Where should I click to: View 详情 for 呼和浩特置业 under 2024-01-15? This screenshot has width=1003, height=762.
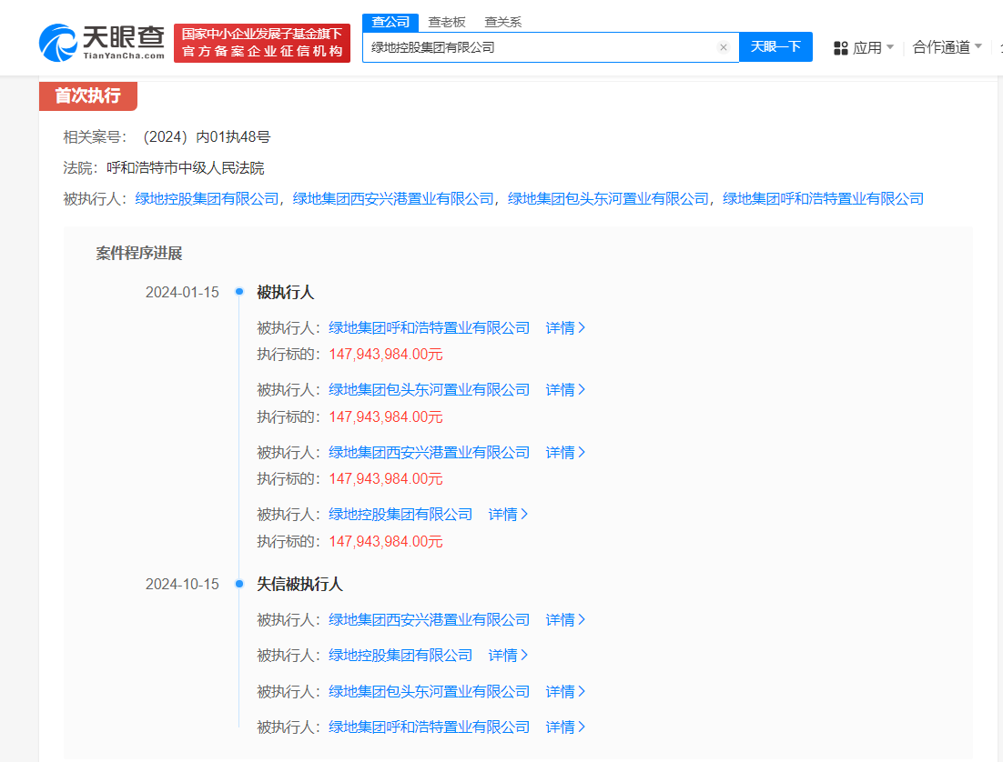(565, 328)
